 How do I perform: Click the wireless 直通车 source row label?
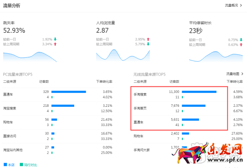tap(138, 122)
